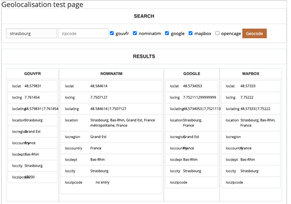This screenshot has width=291, height=204.
Task: Select the Gouvfr loclng value 7.761454
Action: pyautogui.click(x=32, y=97)
